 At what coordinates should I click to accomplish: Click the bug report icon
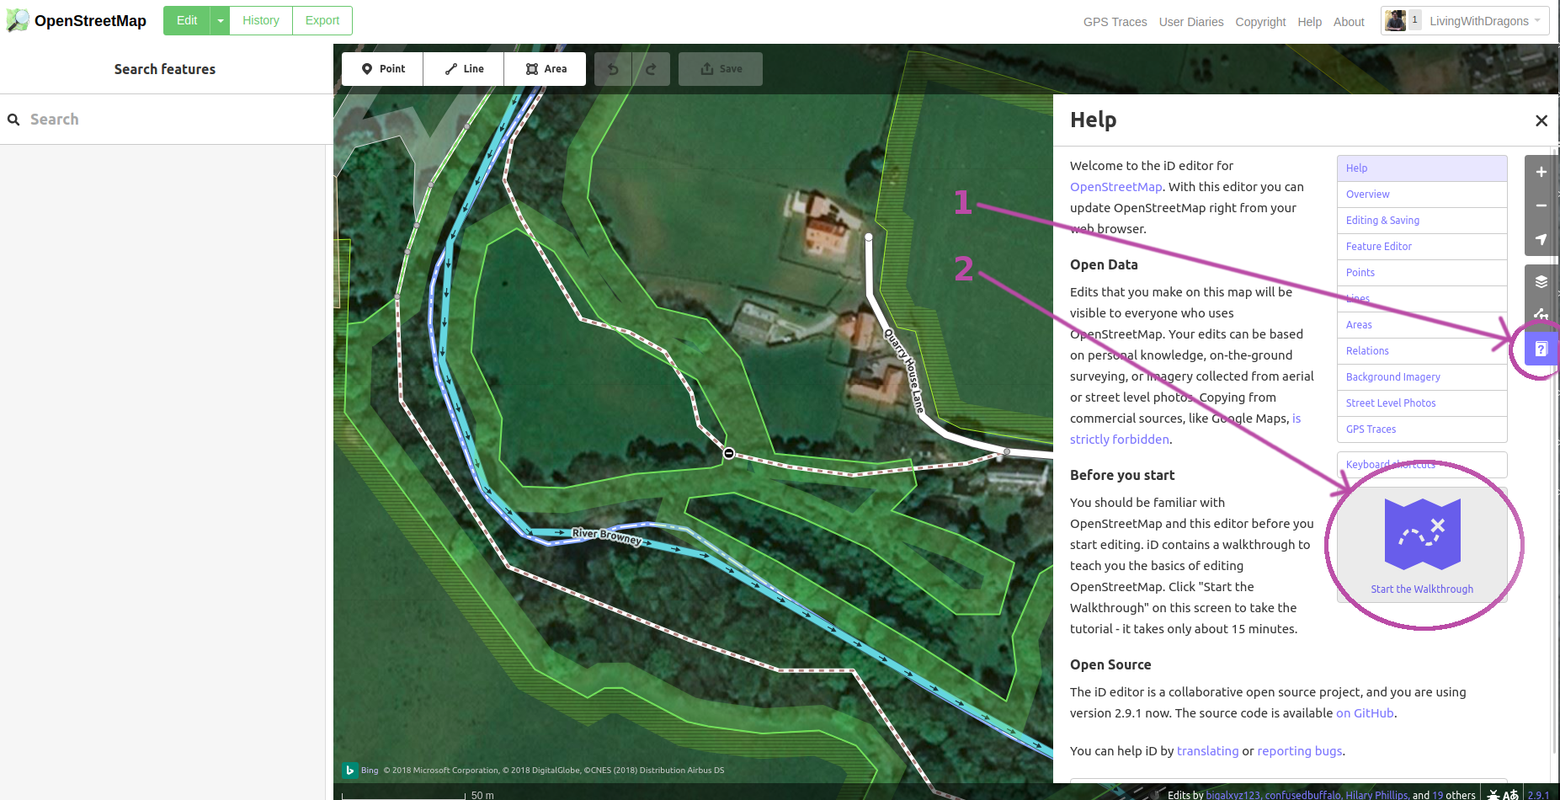(1493, 794)
